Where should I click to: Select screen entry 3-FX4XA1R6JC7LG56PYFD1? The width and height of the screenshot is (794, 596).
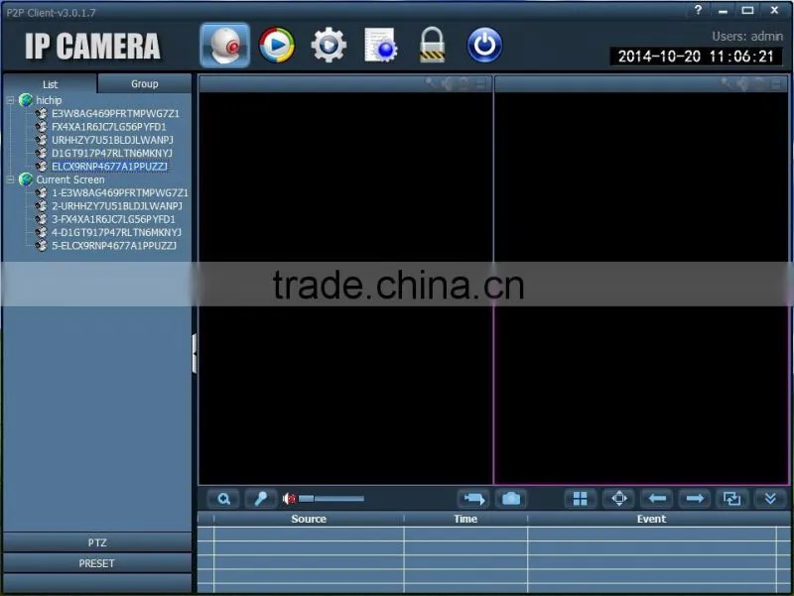[x=113, y=219]
